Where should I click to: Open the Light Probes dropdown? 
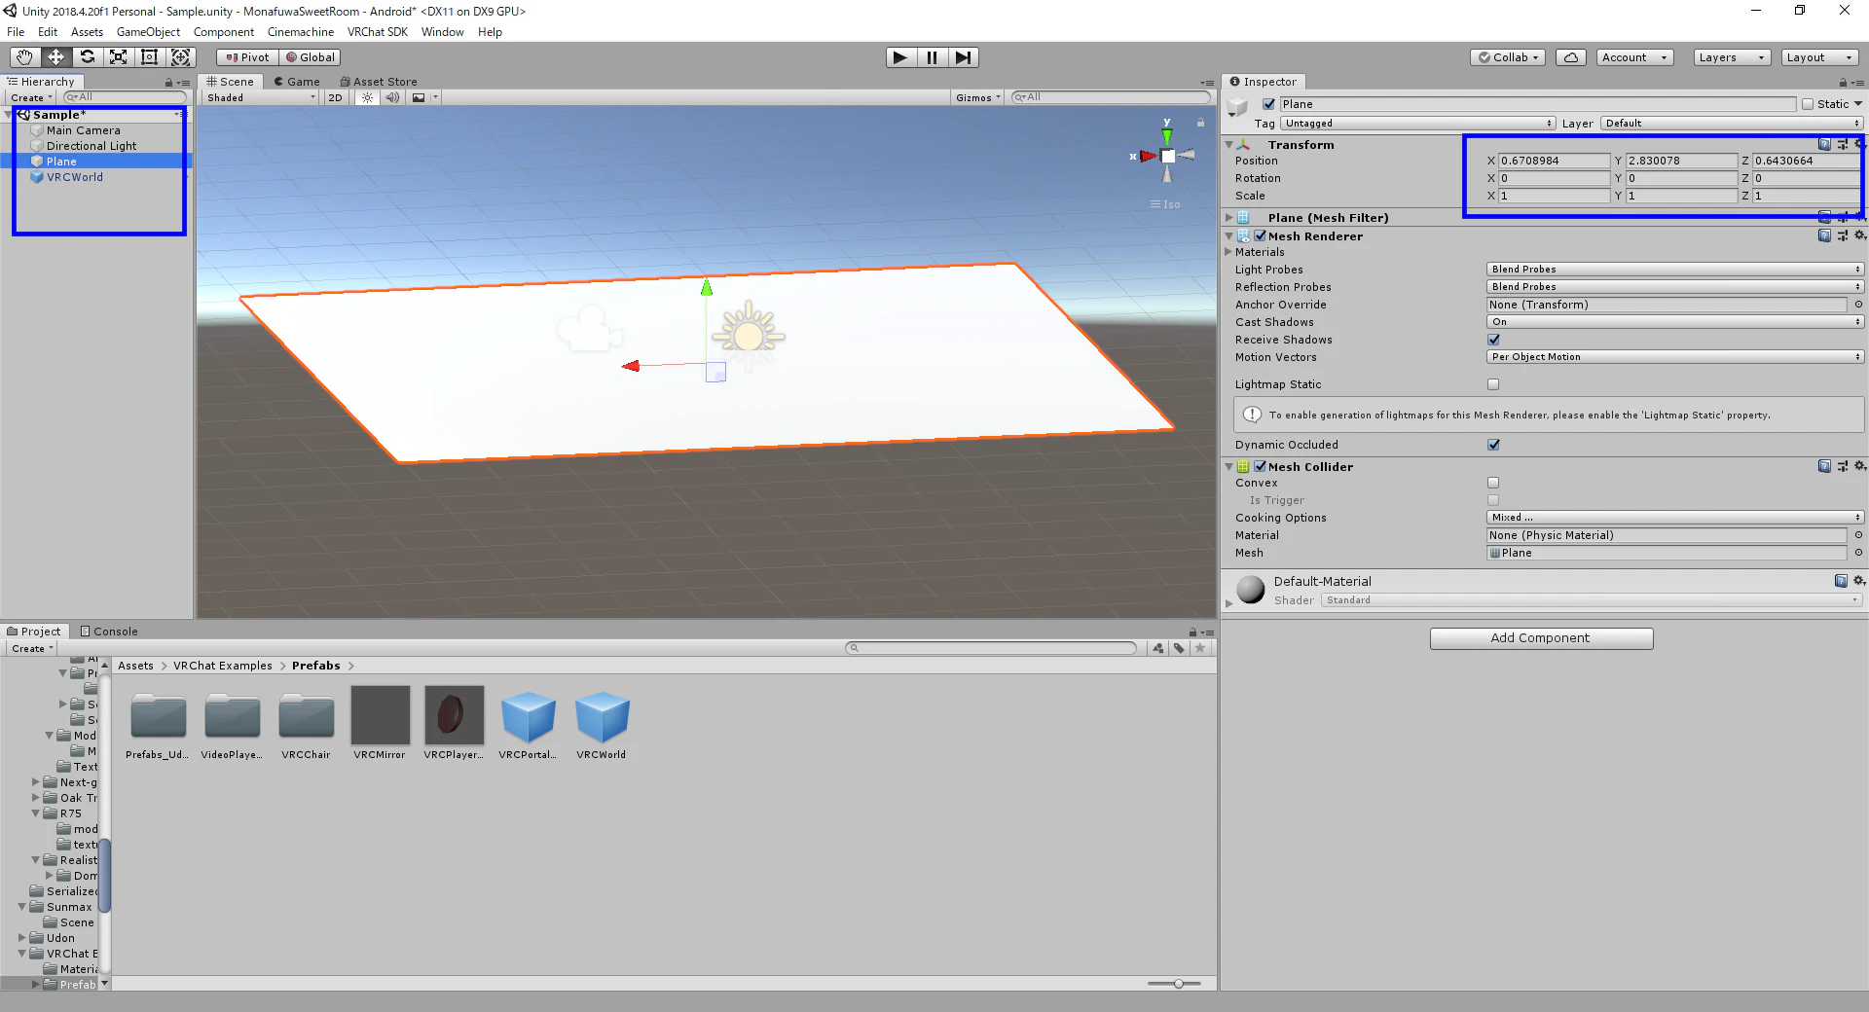(x=1674, y=270)
